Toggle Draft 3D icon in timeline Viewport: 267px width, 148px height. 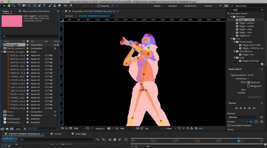(104, 139)
